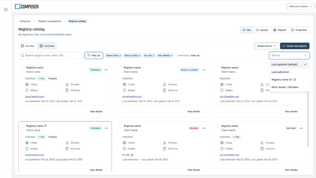Click the Registry catalog breadcrumb
This screenshot has width=316, height=178.
pyautogui.click(x=77, y=21)
